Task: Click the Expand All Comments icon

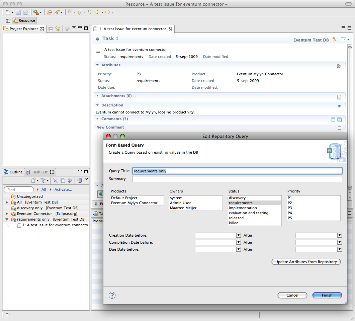Action: tap(340, 119)
